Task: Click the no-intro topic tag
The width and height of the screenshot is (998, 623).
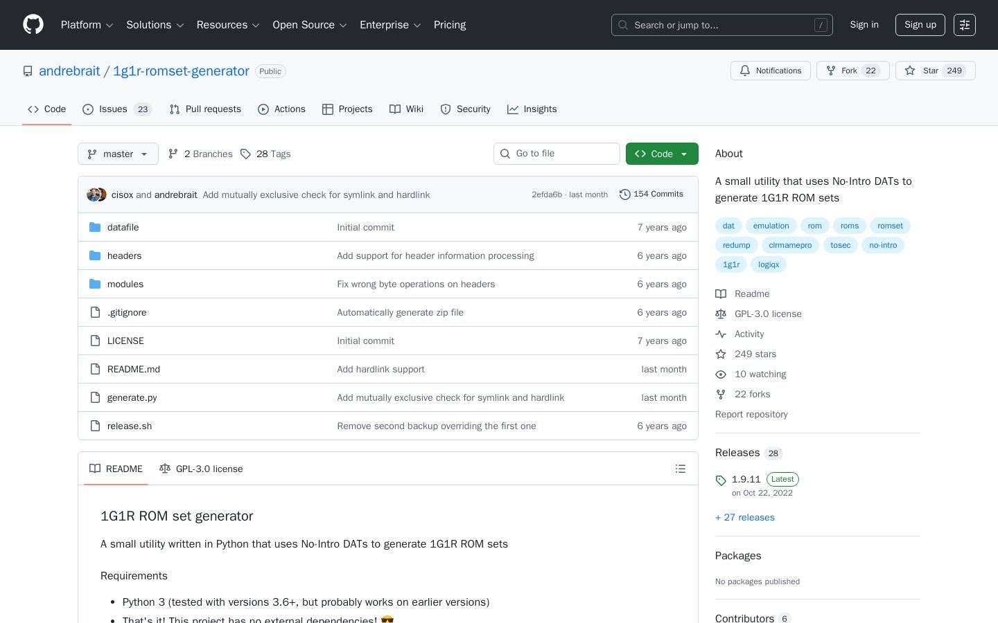Action: click(x=883, y=245)
